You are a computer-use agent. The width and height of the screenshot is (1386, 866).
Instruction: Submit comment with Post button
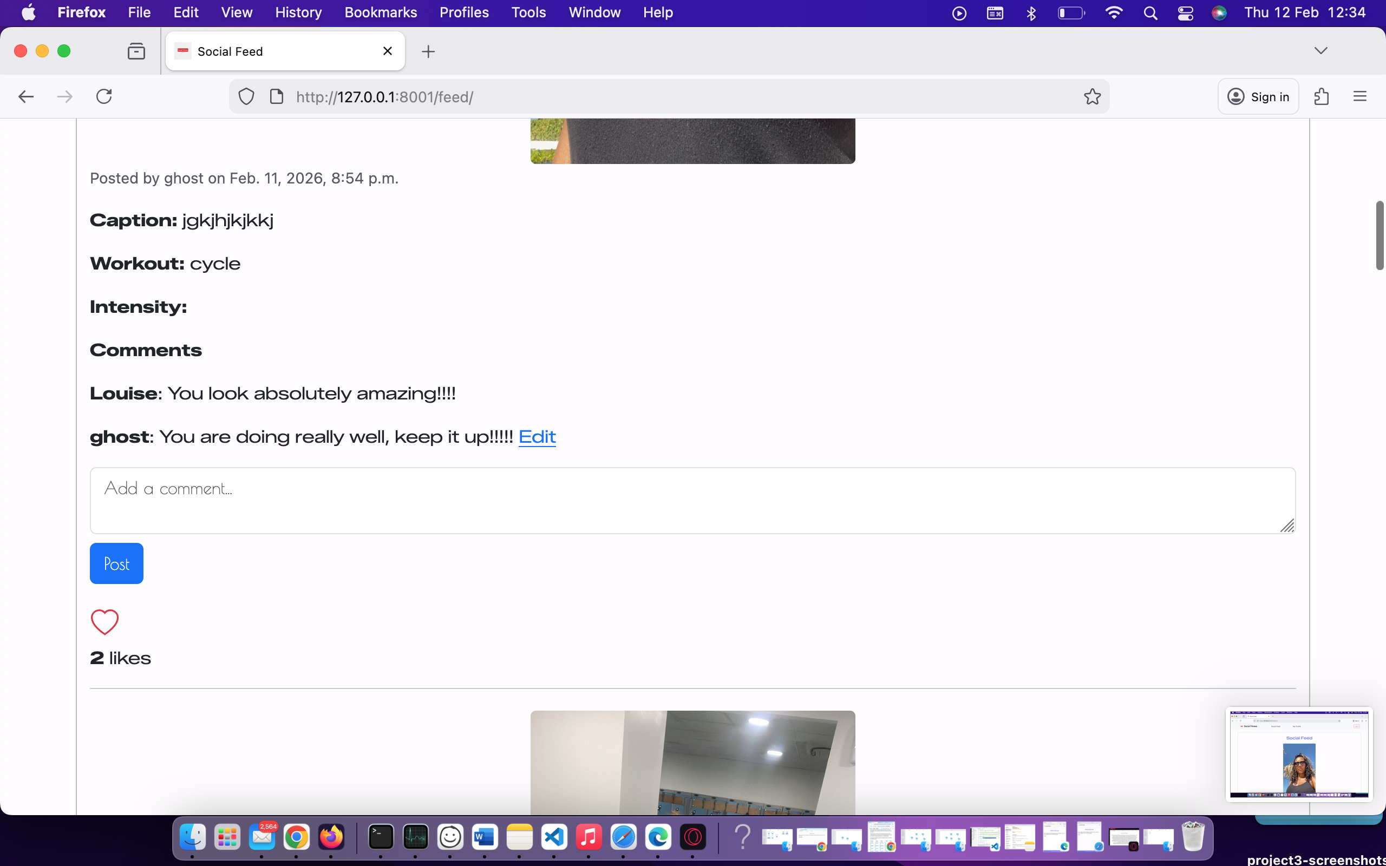116,563
